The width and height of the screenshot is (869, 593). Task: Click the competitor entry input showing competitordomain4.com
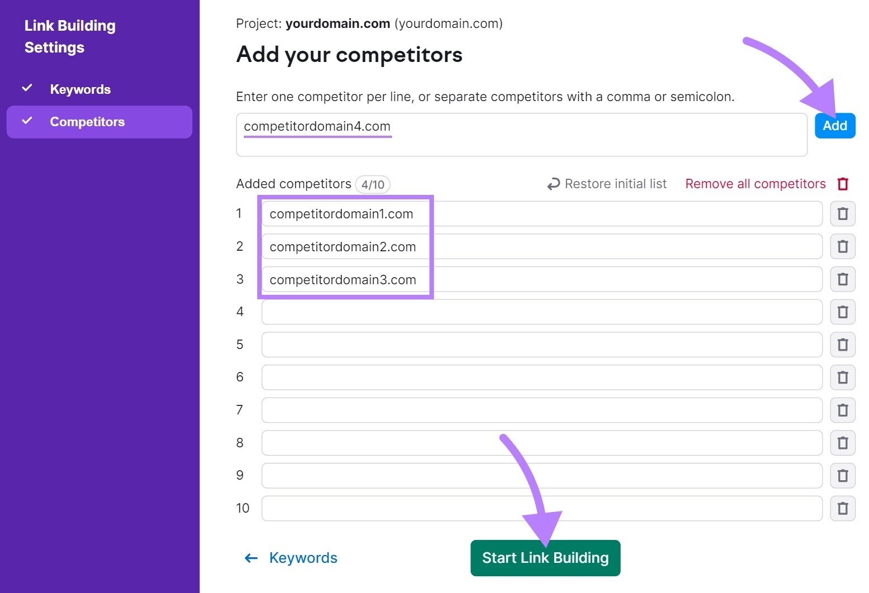point(520,133)
